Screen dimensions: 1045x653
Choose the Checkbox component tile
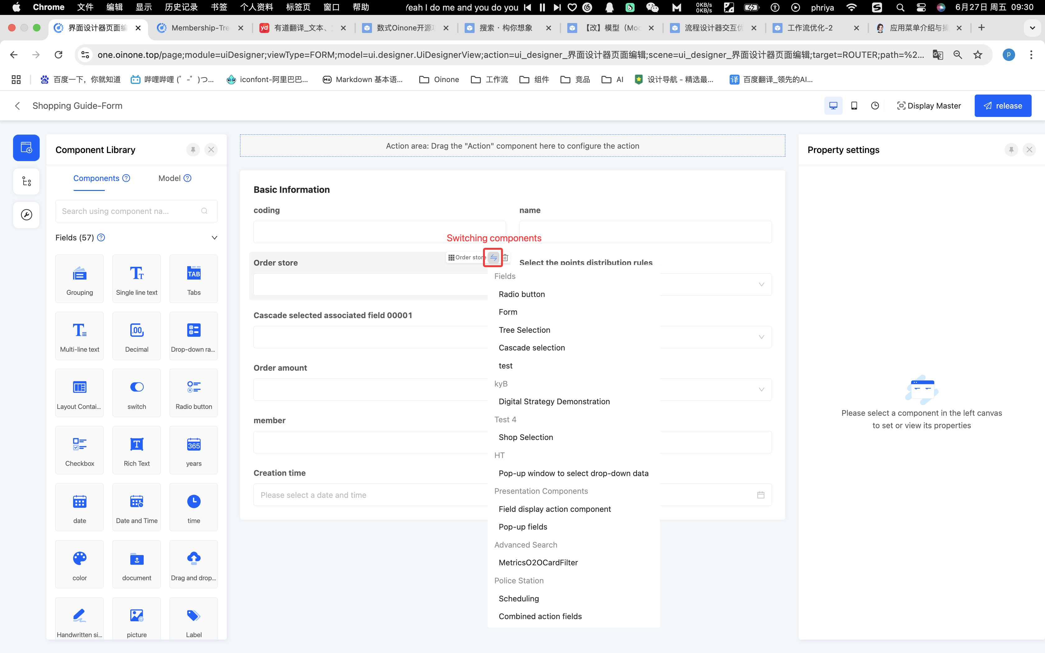click(79, 450)
